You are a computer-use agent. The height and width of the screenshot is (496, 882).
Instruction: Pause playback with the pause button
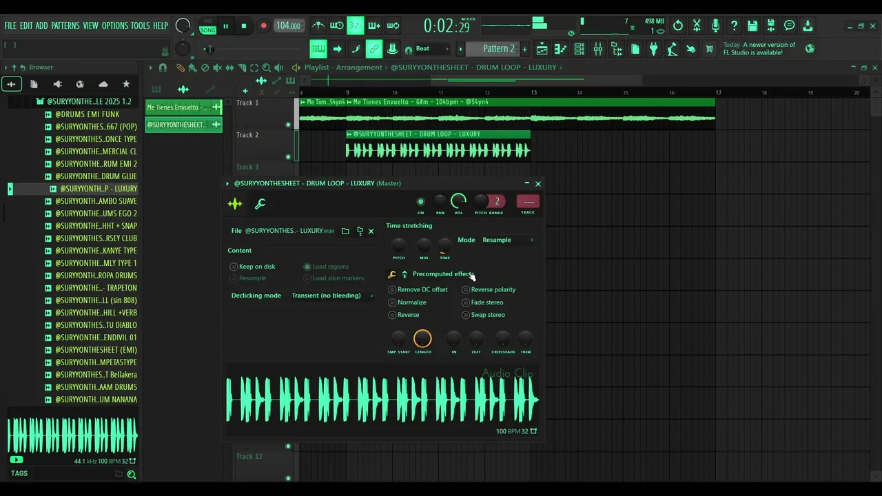[x=225, y=26]
